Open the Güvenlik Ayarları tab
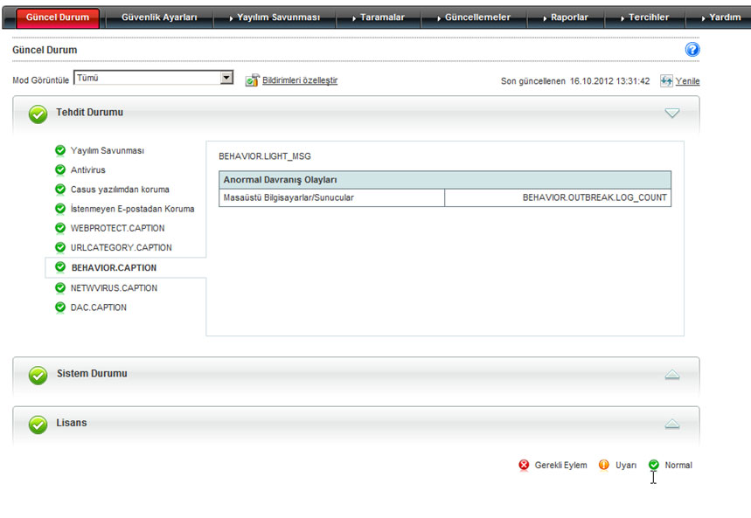 (157, 17)
